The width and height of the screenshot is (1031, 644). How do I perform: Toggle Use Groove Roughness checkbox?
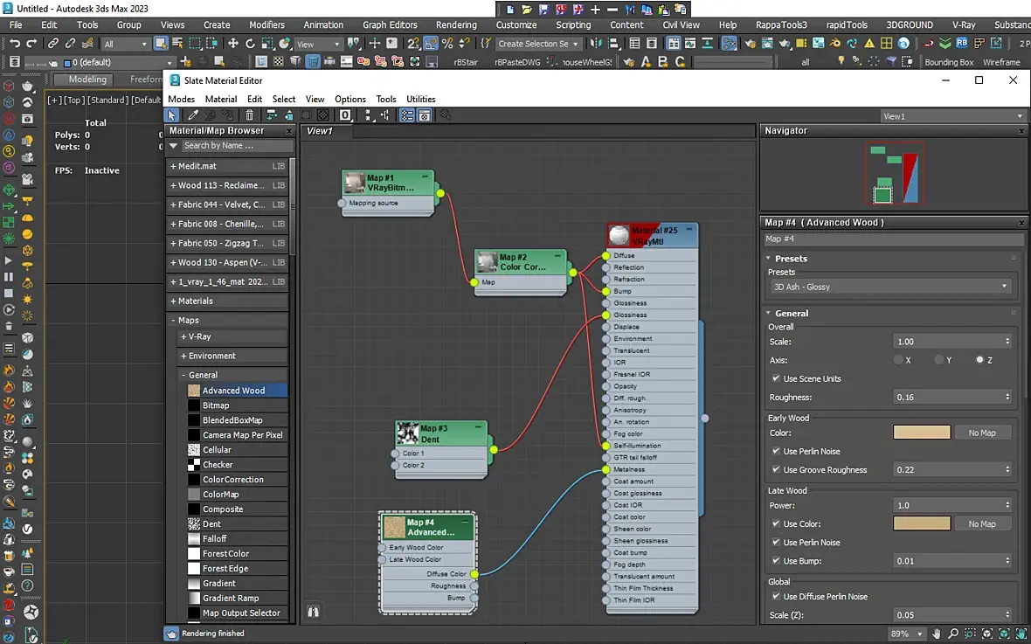(776, 470)
